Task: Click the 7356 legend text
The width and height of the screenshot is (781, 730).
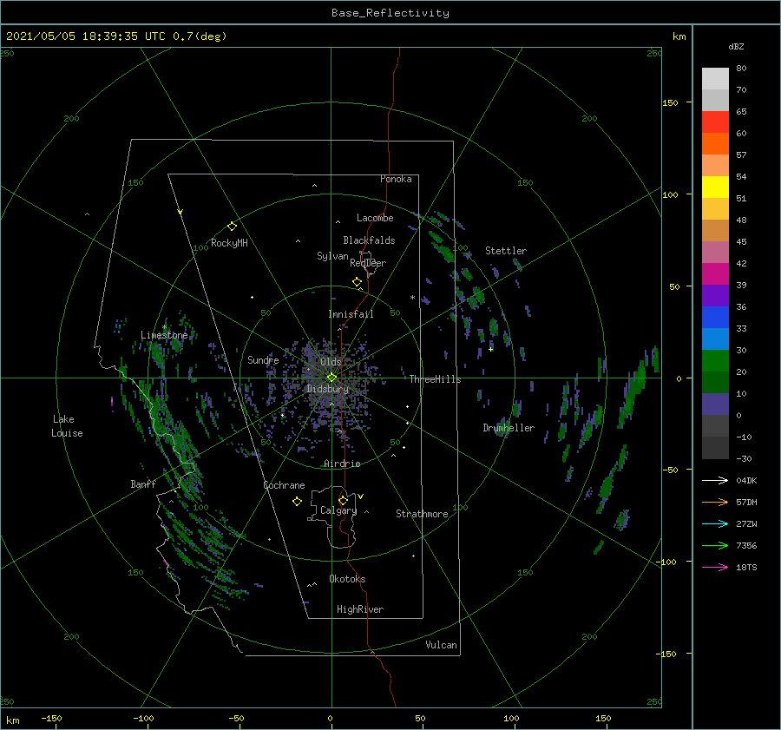Action: tap(746, 546)
